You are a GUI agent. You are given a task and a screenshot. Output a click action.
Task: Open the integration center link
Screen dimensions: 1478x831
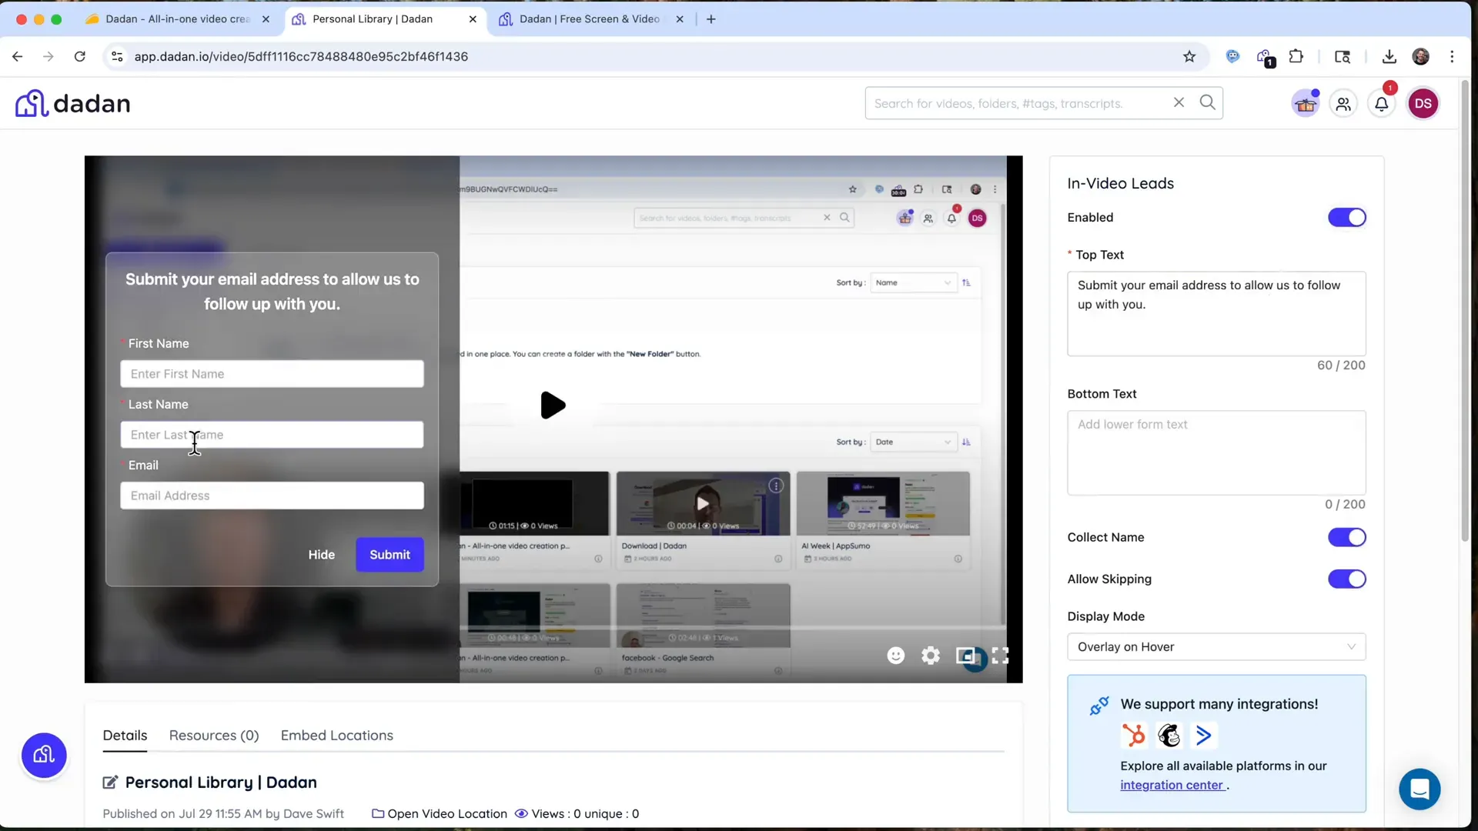click(x=1172, y=785)
